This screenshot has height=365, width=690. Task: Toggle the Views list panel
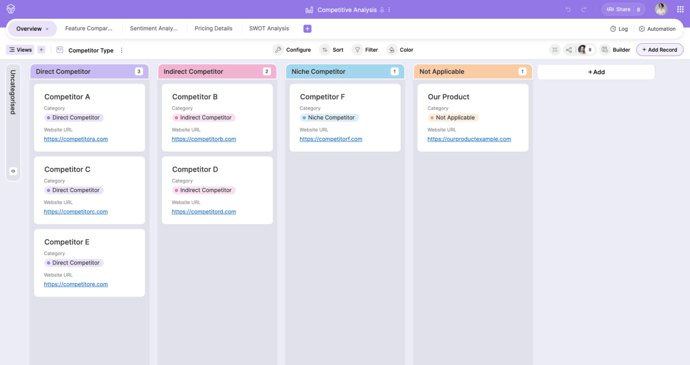point(20,50)
